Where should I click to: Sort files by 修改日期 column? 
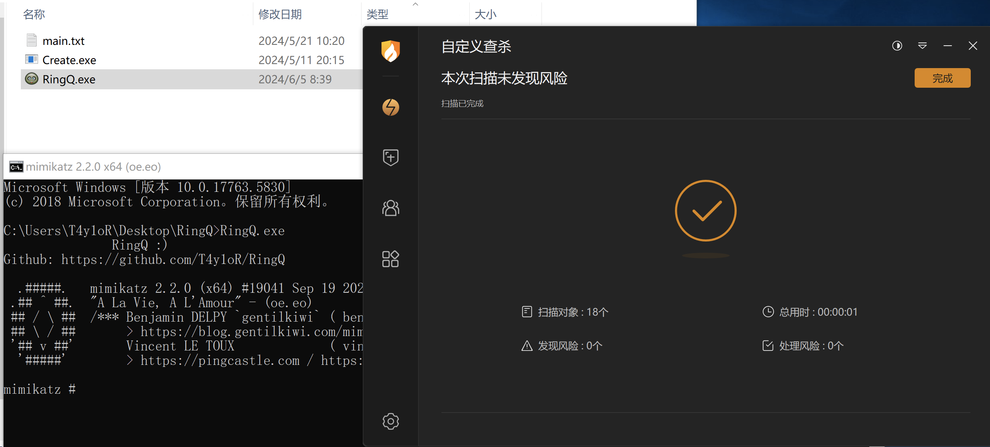pos(280,14)
